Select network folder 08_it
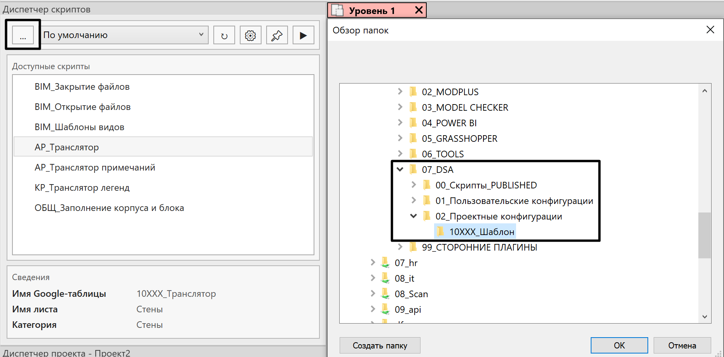Screen dimensions: 724x357 click(x=405, y=279)
